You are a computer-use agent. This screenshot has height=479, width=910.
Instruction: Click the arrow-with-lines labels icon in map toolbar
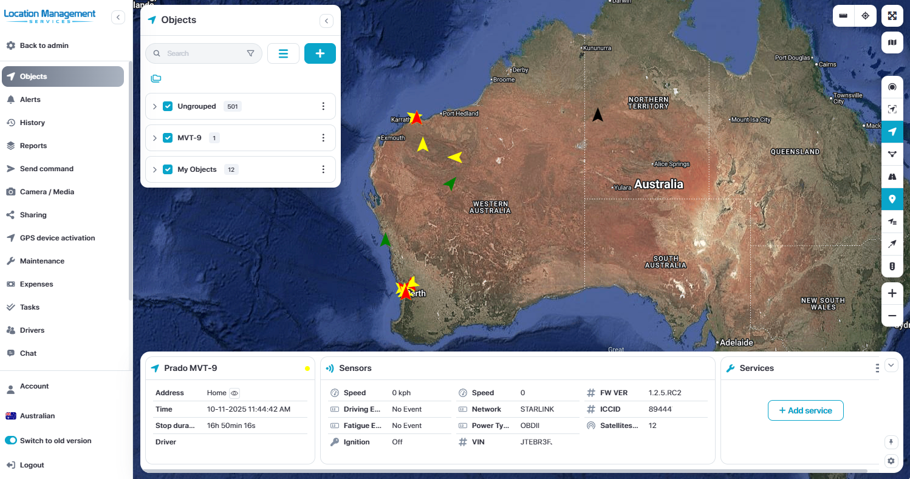(x=892, y=222)
